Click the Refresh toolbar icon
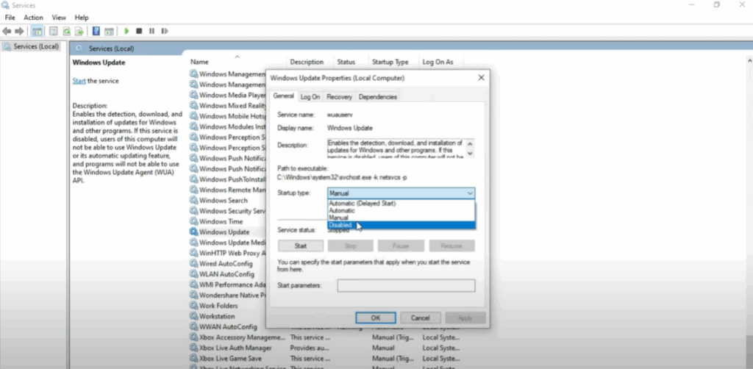Screen dimensions: 753x369 (x=66, y=31)
